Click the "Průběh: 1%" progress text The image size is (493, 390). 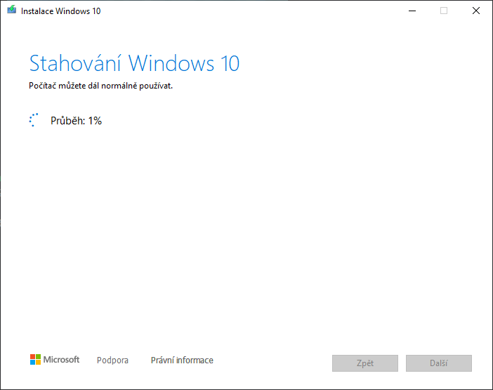pyautogui.click(x=76, y=121)
